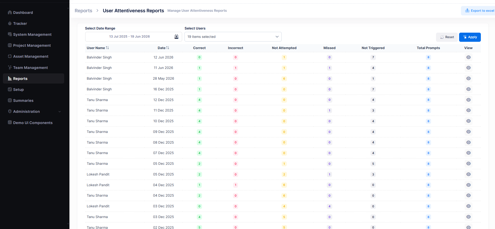View Tanu Sharma 03 Dec 2025 report
The height and width of the screenshot is (229, 495).
tap(469, 217)
